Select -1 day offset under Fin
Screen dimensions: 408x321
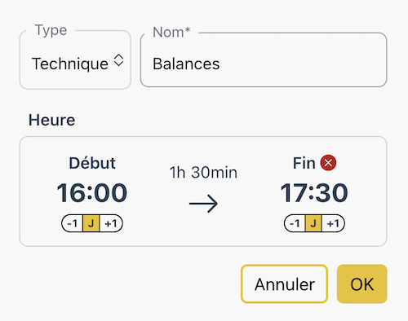pyautogui.click(x=295, y=223)
